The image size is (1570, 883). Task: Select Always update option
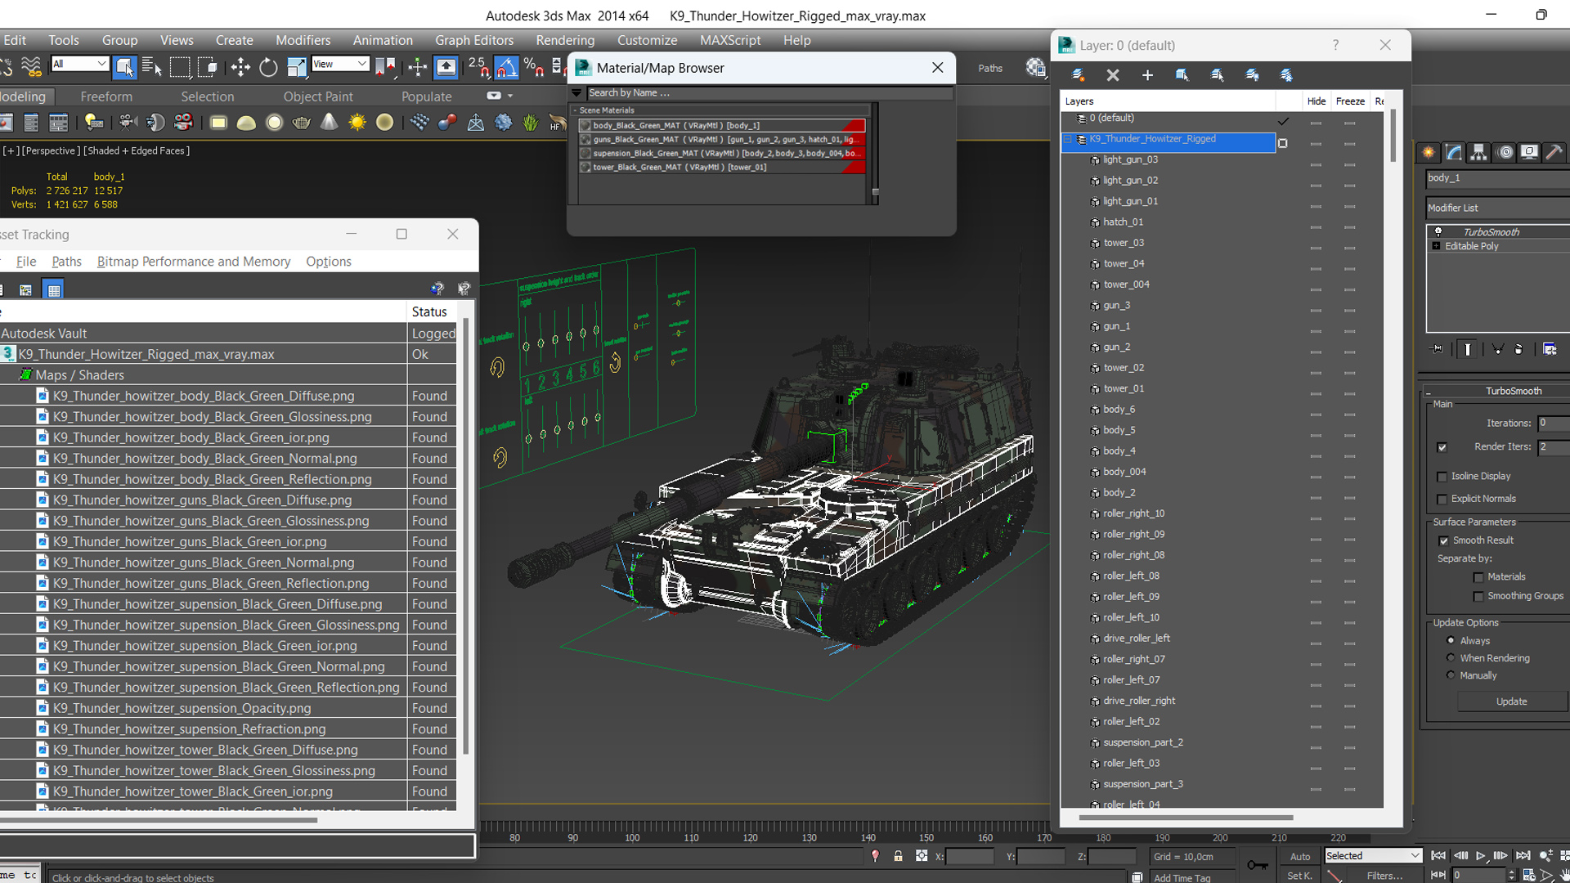(1451, 640)
